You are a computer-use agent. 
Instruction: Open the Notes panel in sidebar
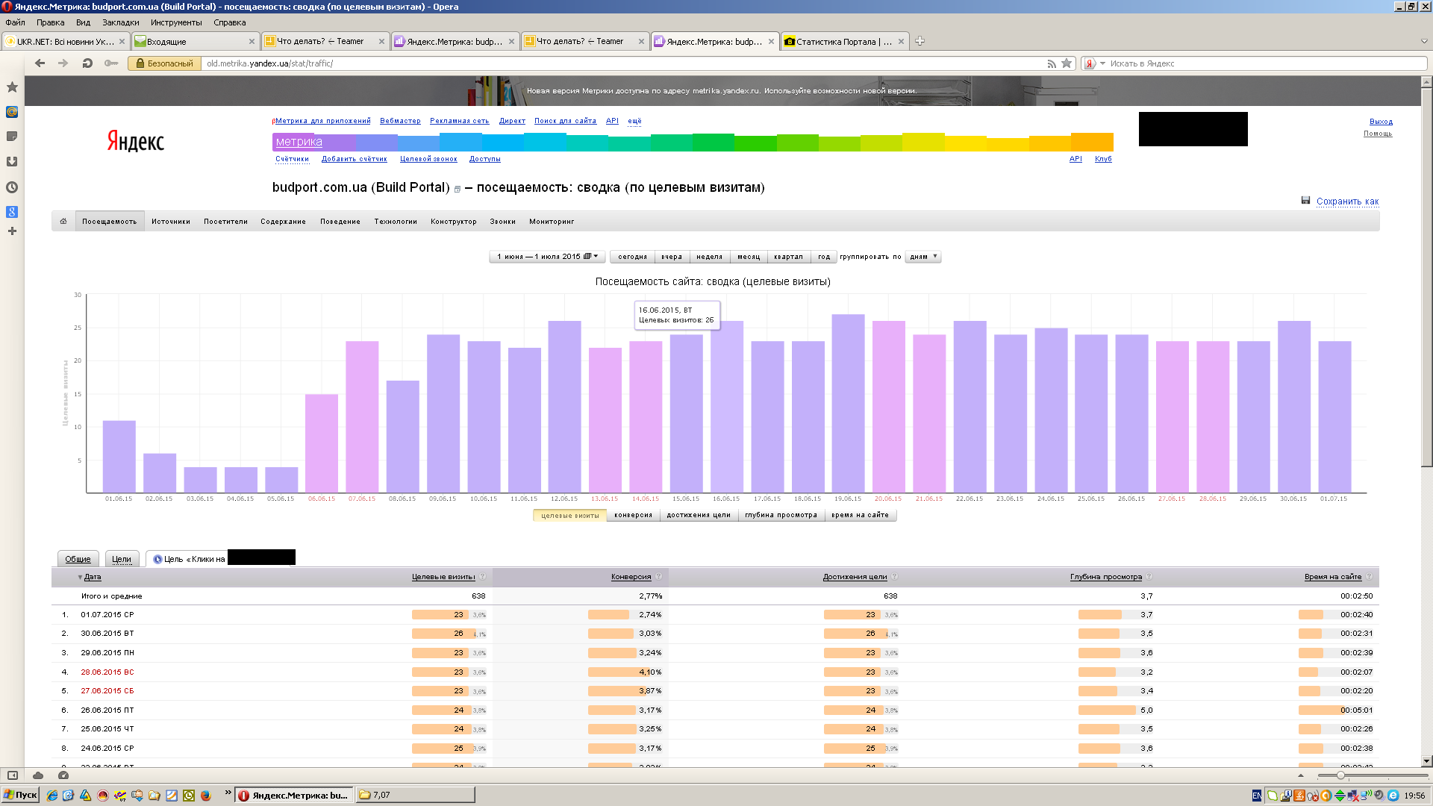[12, 137]
